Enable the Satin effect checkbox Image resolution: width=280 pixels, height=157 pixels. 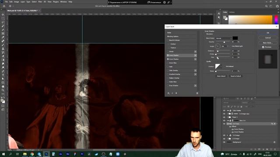[168, 67]
